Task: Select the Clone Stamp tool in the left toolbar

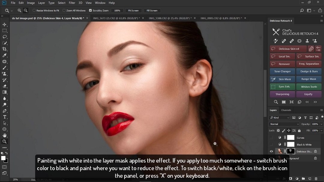Action: pos(4,74)
